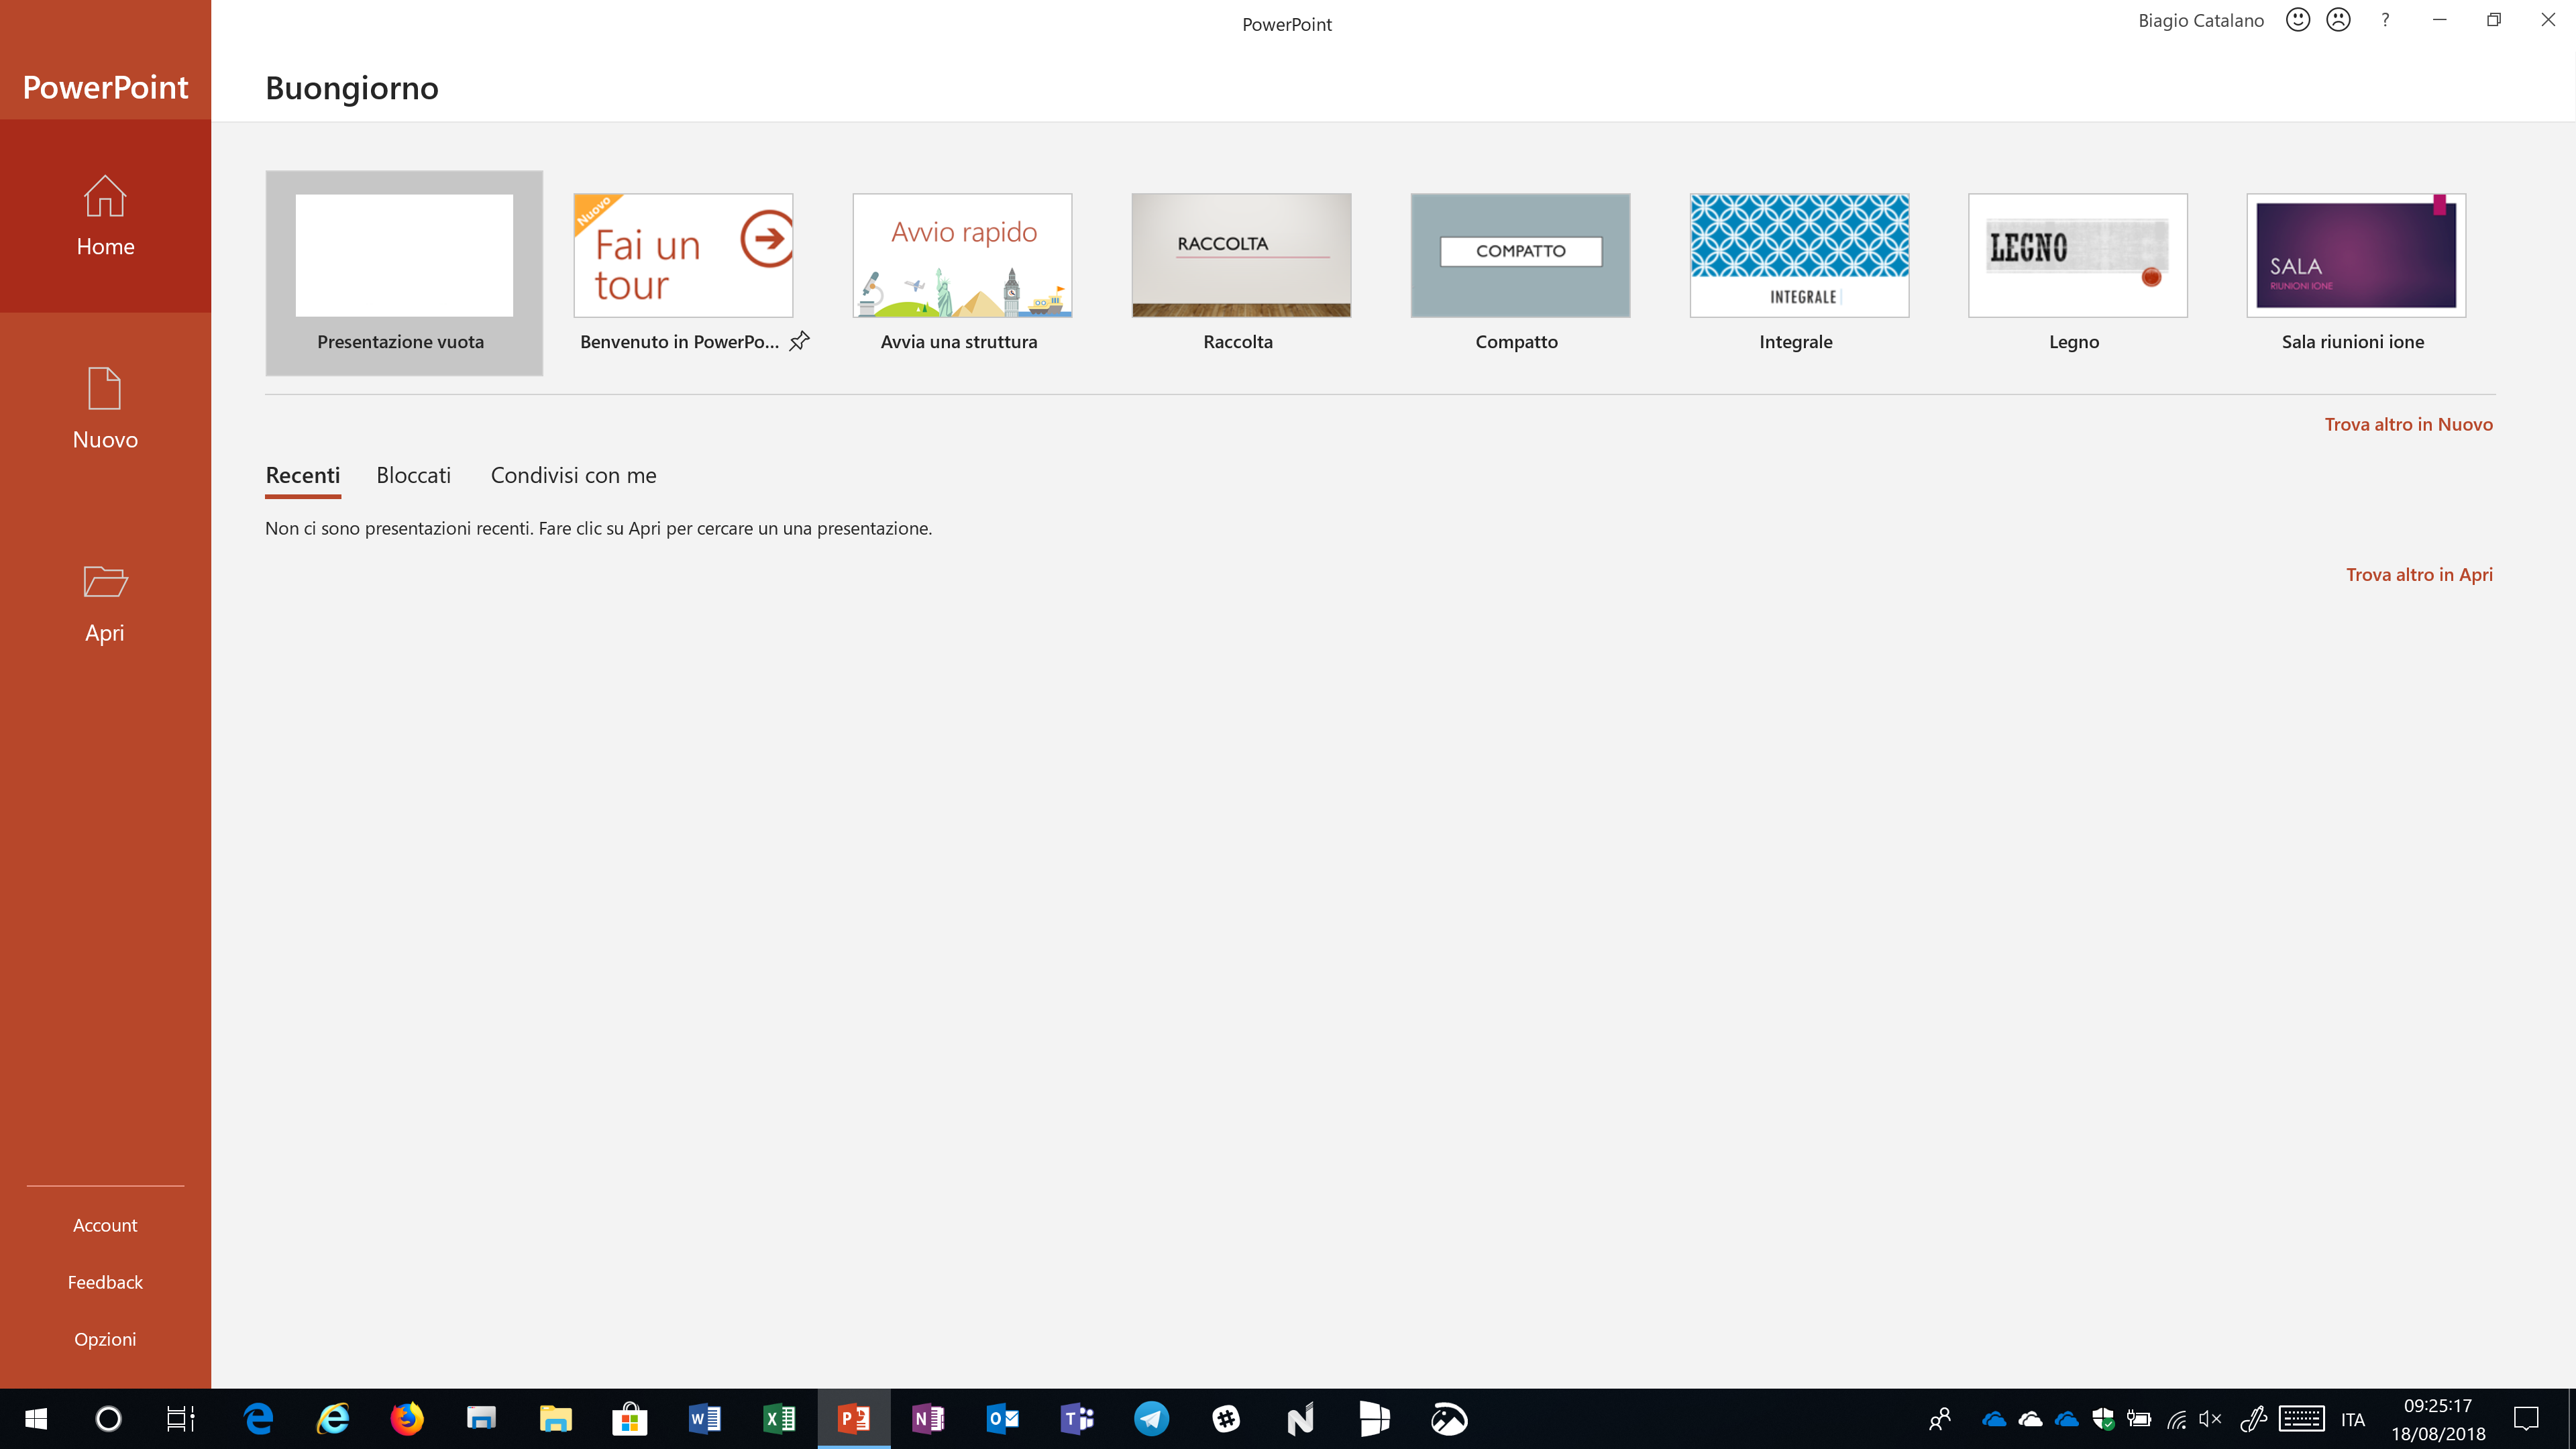Launch Excel from the taskbar
Image resolution: width=2576 pixels, height=1449 pixels.
click(x=779, y=1418)
